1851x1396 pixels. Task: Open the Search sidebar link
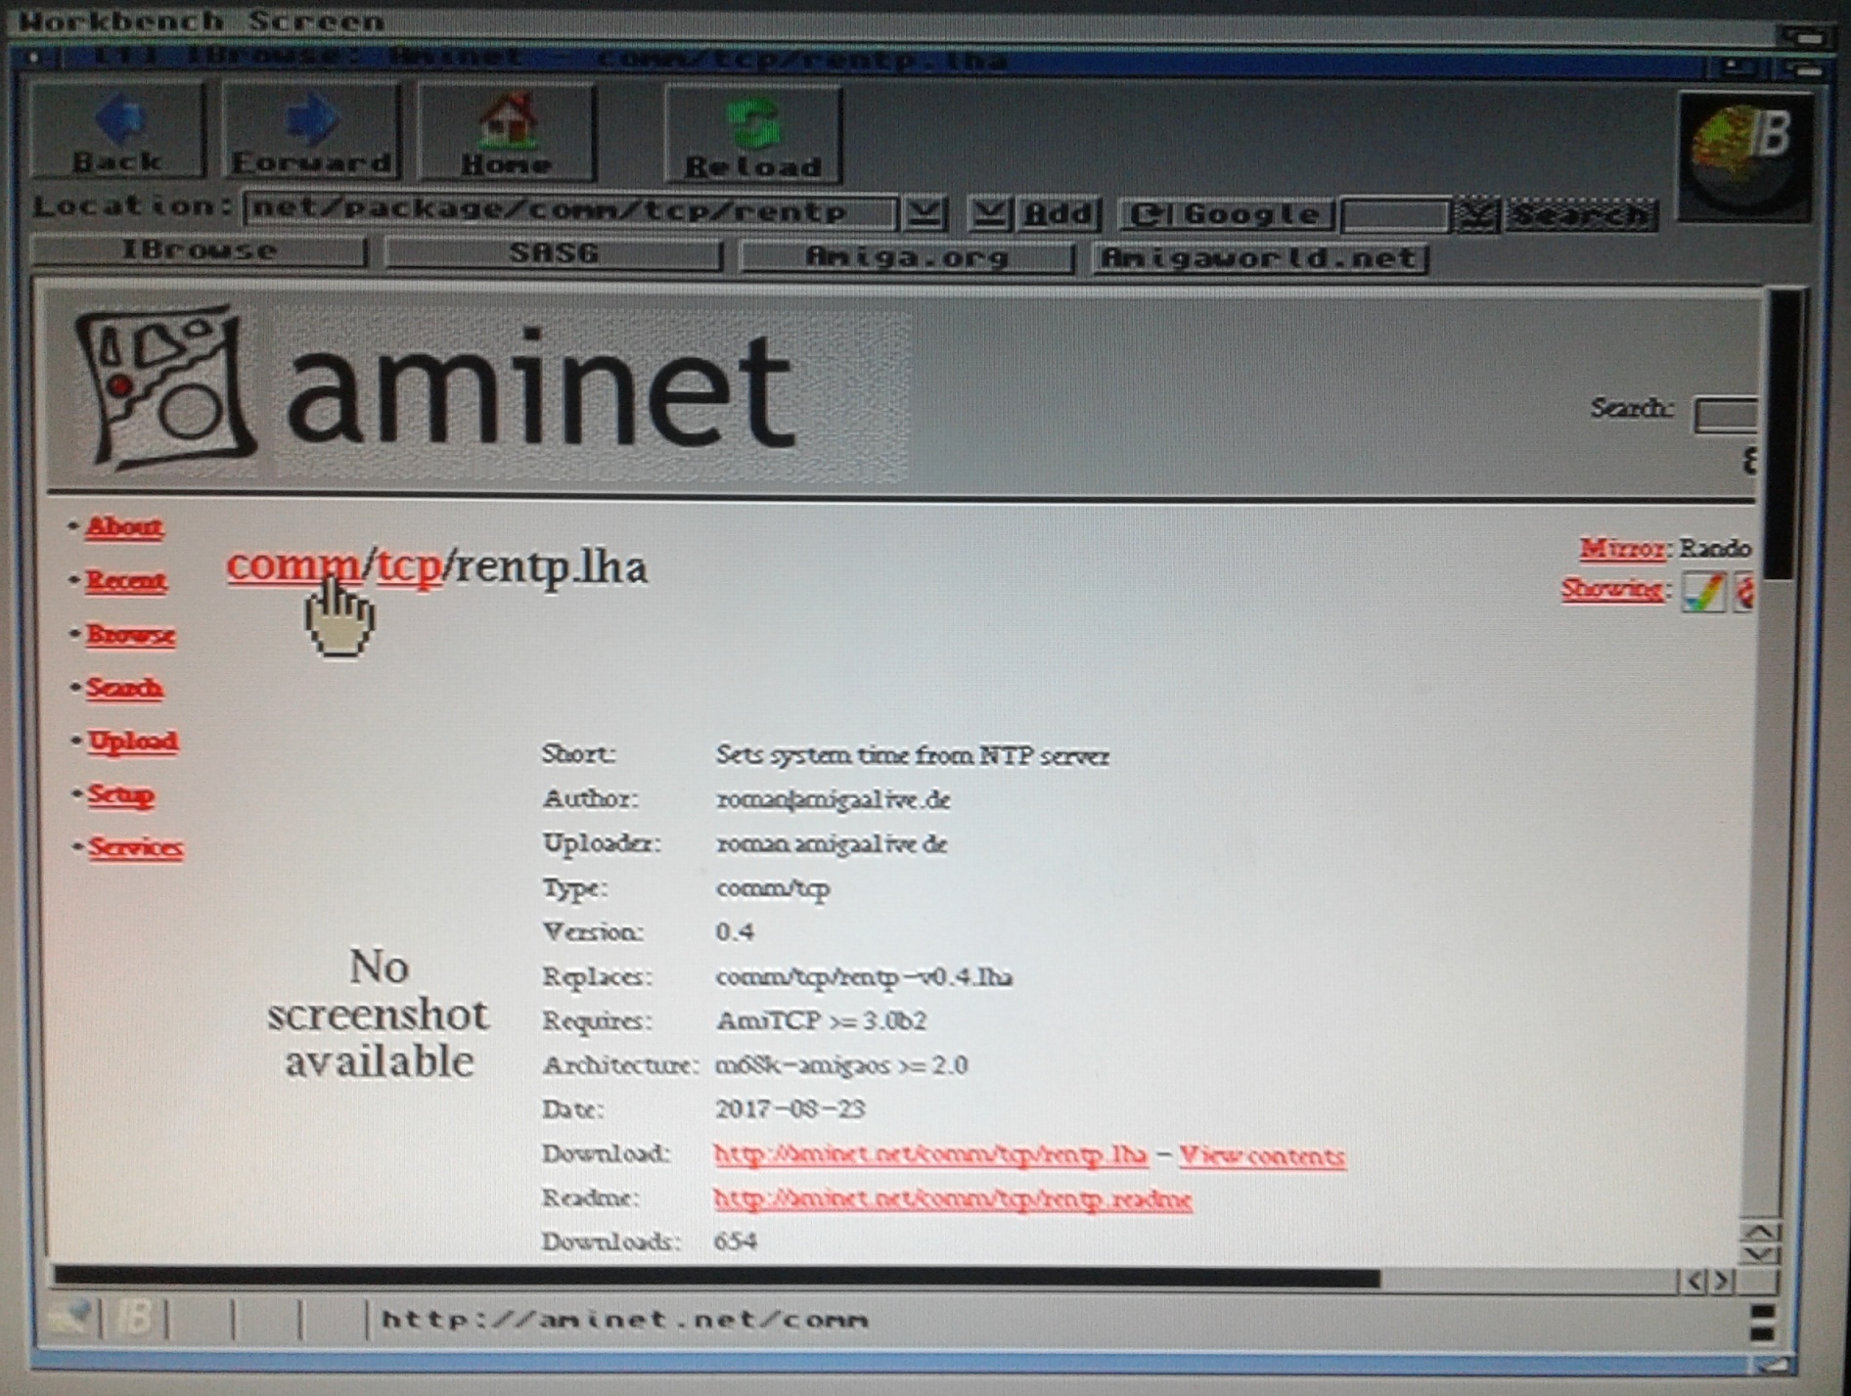(x=124, y=689)
